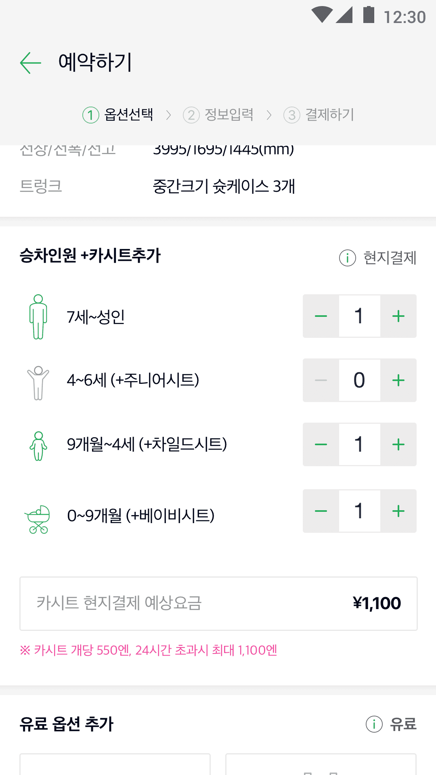The image size is (436, 775).
Task: Tap the 9개월~4세 toddler icon
Action: [38, 446]
